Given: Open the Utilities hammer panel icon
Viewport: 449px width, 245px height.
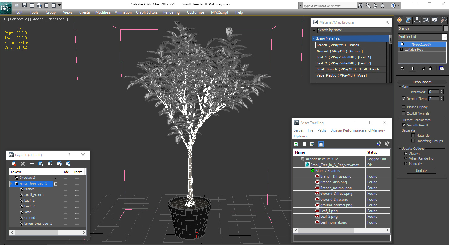Looking at the screenshot, I should pos(444,20).
